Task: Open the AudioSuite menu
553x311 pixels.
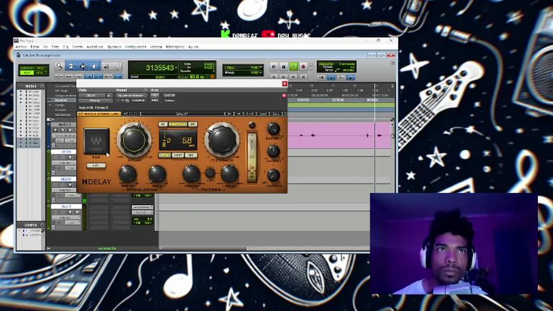Action: (95, 47)
